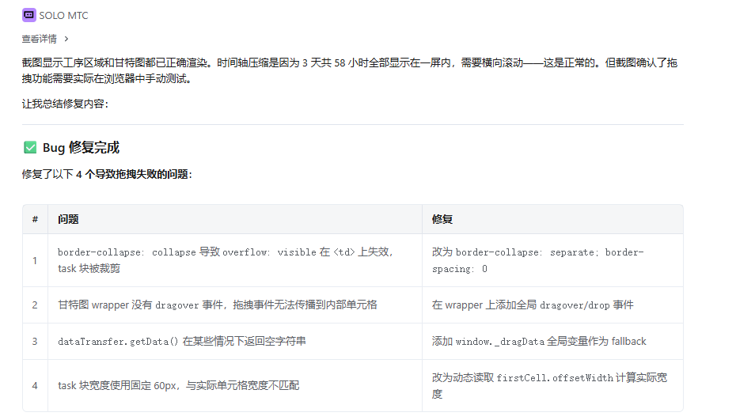Select row number 1 cell

pos(35,260)
